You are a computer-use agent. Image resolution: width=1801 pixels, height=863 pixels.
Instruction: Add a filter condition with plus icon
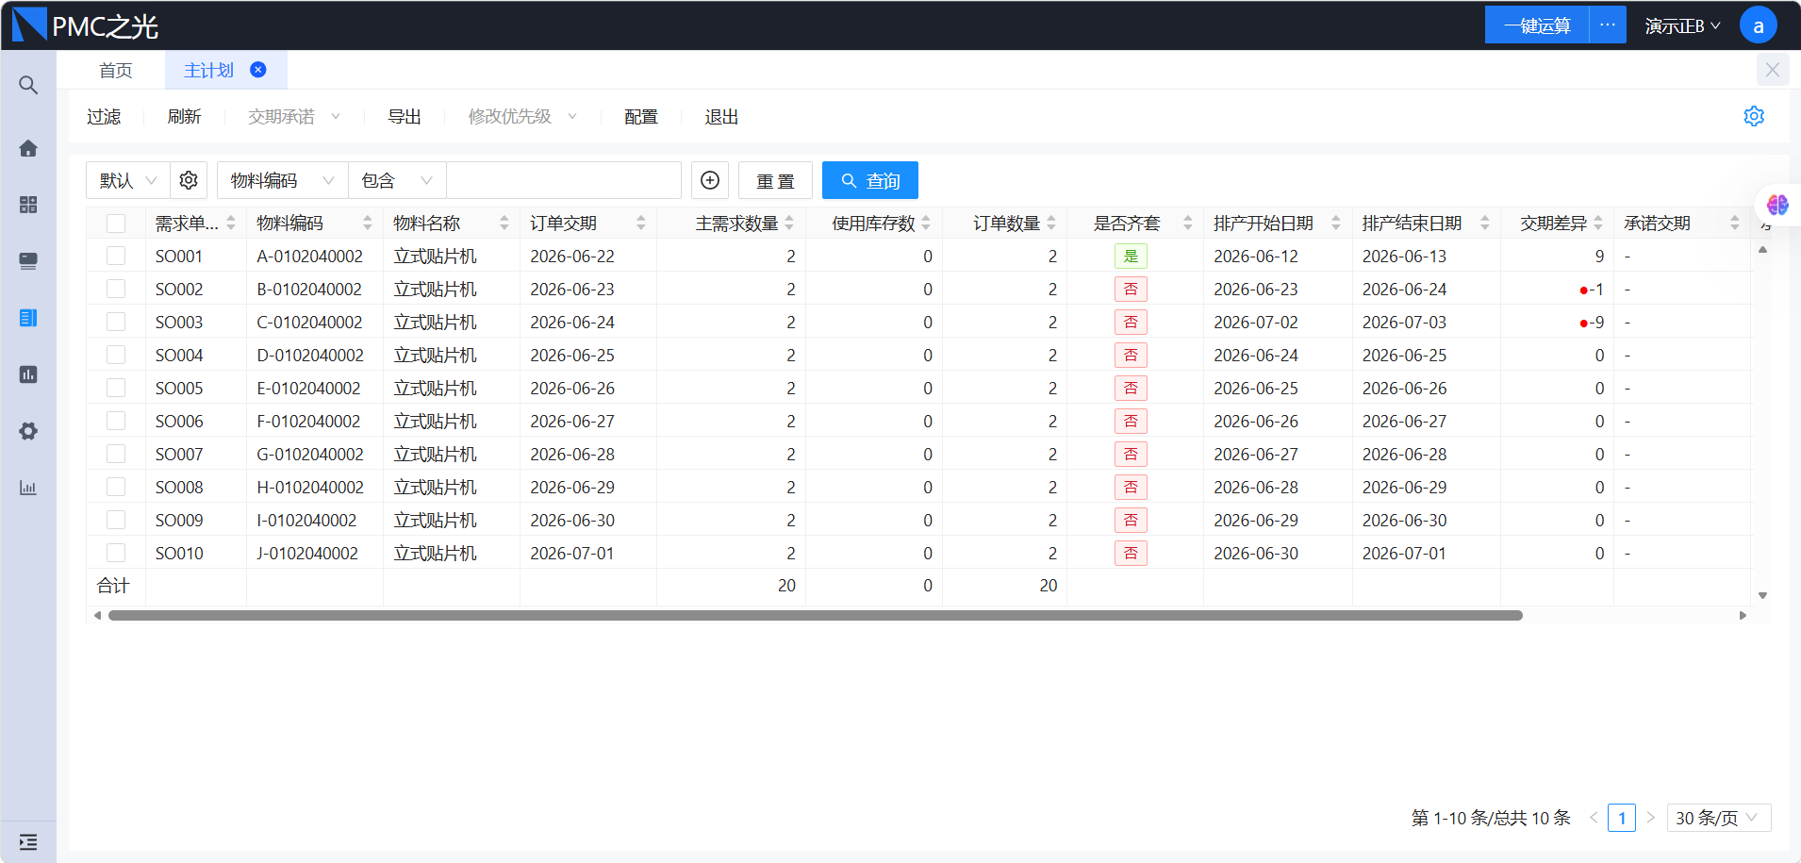710,180
